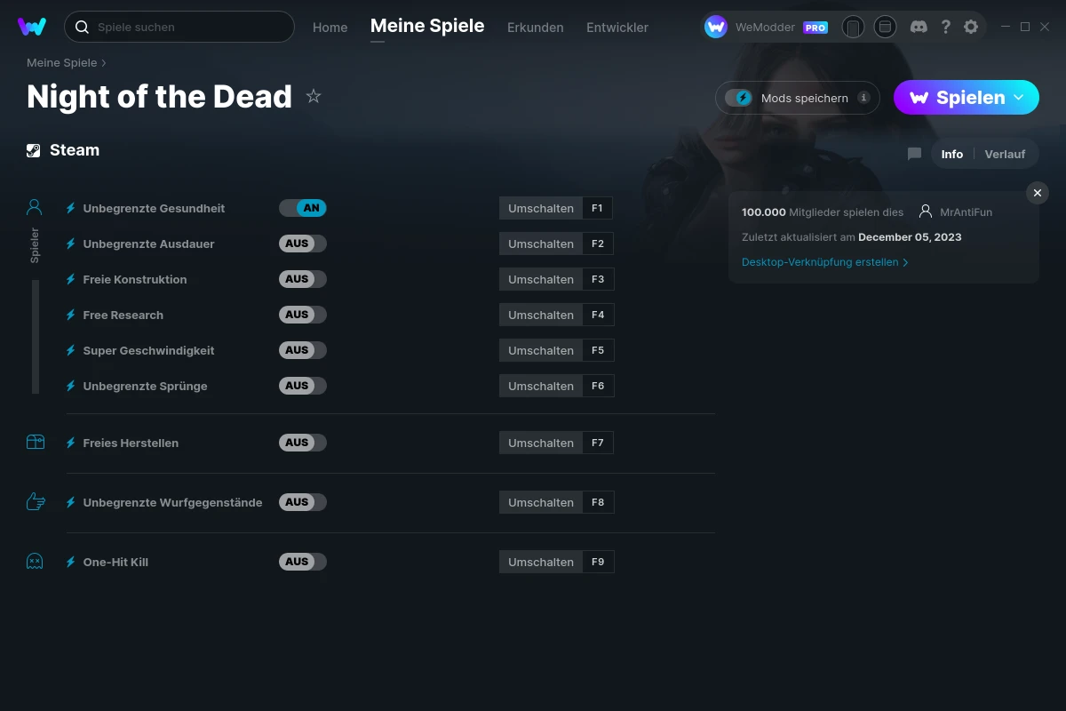Viewport: 1066px width, 711px height.
Task: Favorite Night of the Dead with star
Action: coord(314,96)
